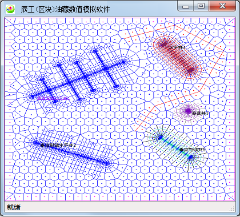The image size is (240, 217).
Task: Click lower-right blue tip of the cyan fractured well
Action: click(x=191, y=157)
